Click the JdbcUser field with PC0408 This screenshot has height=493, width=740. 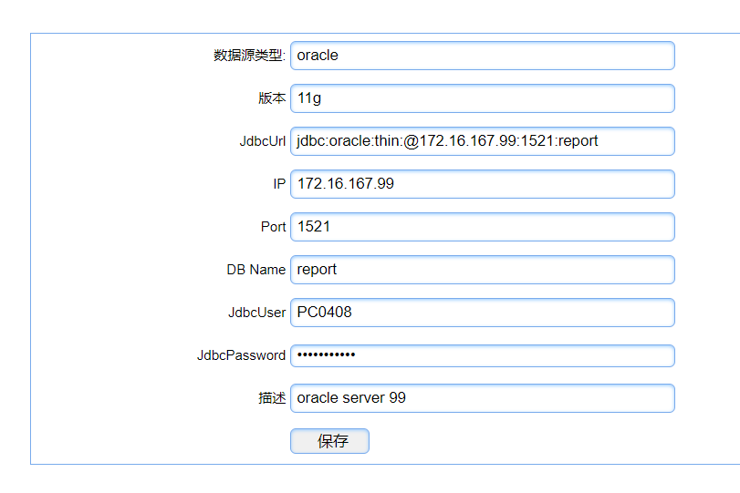pyautogui.click(x=482, y=313)
